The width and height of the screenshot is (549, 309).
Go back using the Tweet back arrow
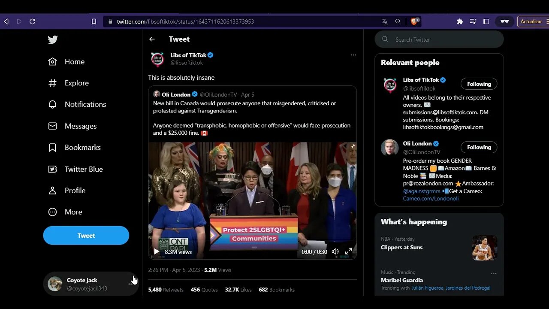pyautogui.click(x=152, y=39)
